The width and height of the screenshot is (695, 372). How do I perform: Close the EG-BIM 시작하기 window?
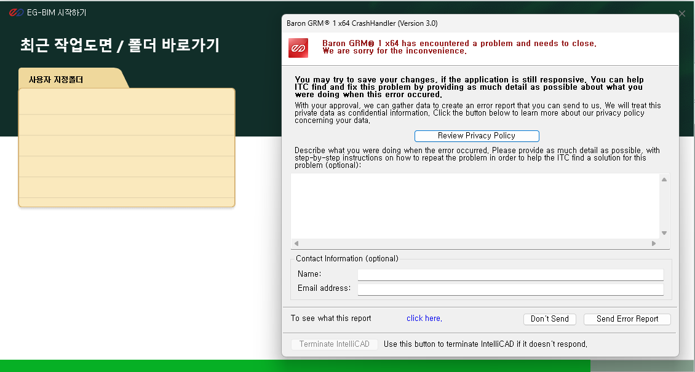[682, 14]
